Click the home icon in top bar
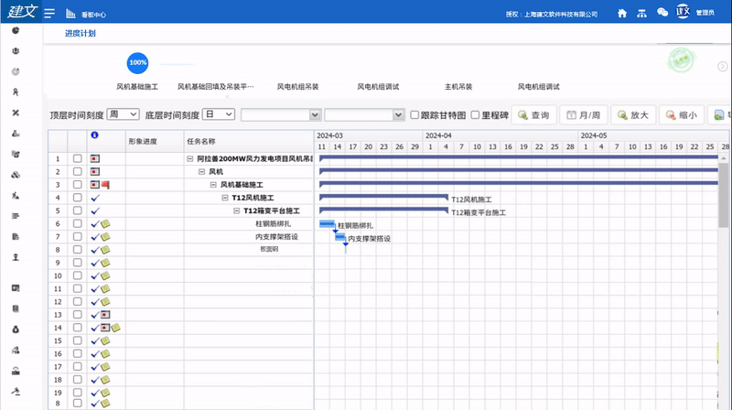 (622, 14)
